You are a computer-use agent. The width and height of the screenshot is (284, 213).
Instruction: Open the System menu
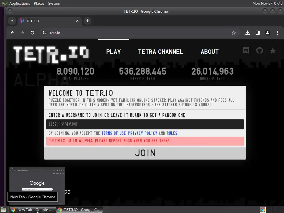(x=54, y=3)
